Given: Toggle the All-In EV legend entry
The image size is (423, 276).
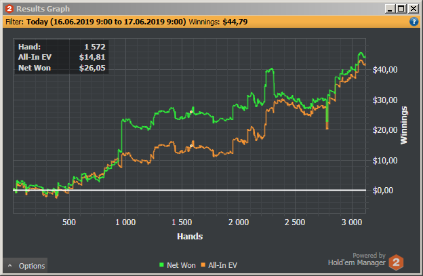Looking at the screenshot, I should [x=219, y=265].
